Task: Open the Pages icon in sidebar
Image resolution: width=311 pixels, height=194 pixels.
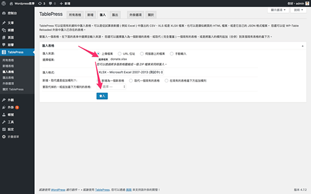Action: pos(4,38)
